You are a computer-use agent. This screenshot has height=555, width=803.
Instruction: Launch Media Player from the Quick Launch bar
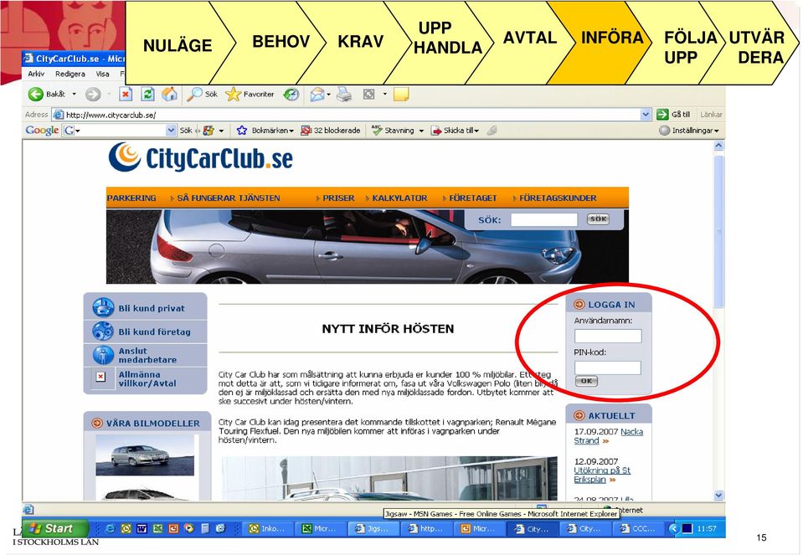point(189,528)
